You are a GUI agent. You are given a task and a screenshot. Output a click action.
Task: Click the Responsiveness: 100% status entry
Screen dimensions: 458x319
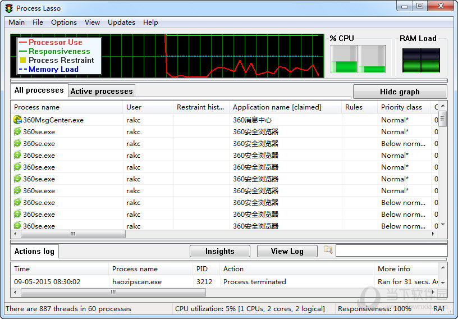click(374, 309)
